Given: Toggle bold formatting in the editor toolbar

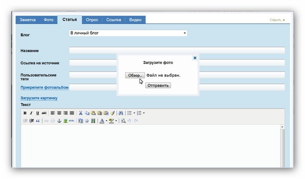Looking at the screenshot, I should click(25, 113).
